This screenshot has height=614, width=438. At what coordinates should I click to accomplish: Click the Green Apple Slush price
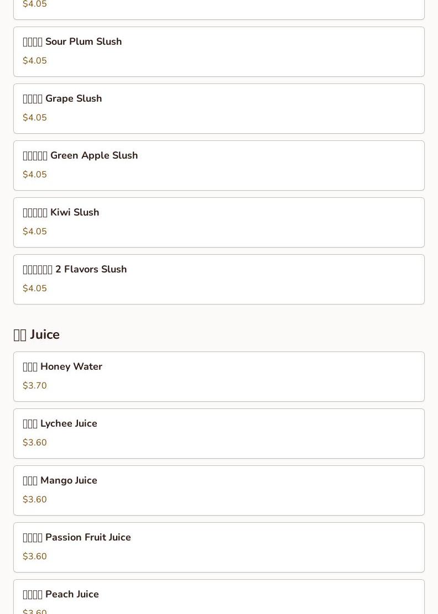click(35, 175)
